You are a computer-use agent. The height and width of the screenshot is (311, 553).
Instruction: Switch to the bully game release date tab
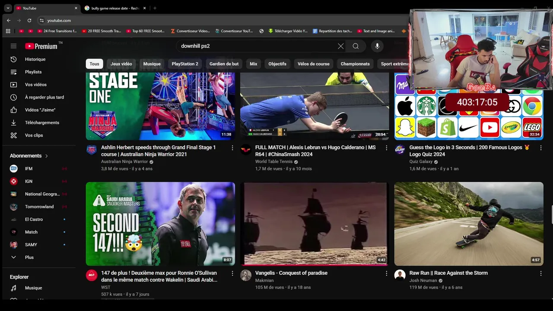coord(114,8)
